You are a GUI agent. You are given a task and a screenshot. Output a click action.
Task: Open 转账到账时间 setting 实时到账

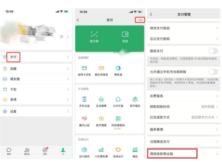pyautogui.click(x=208, y=107)
